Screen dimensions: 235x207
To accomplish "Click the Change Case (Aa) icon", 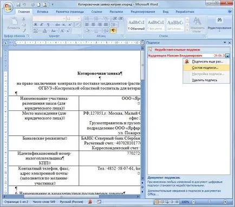I will [54, 30].
